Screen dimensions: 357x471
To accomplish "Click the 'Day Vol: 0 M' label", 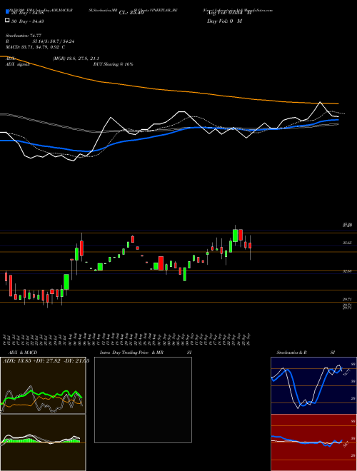I will pyautogui.click(x=224, y=21).
